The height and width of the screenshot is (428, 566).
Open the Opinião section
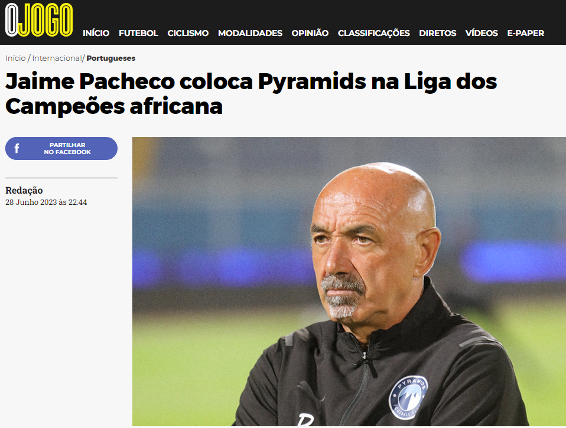click(310, 33)
